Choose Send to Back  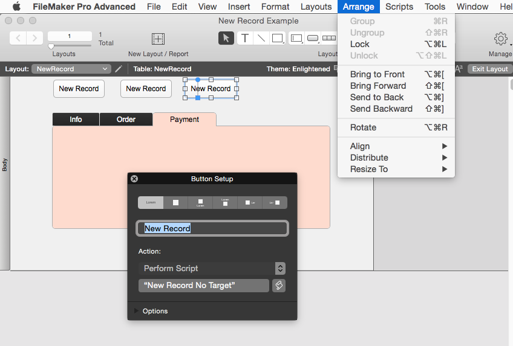click(396, 97)
